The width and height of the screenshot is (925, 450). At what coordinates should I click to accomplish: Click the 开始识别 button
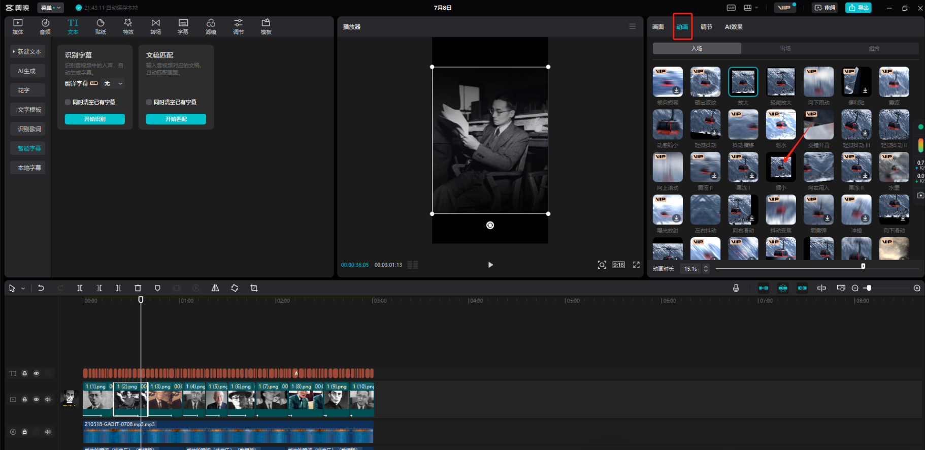point(94,119)
